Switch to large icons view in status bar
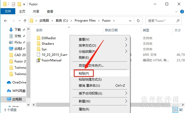The width and height of the screenshot is (185, 113). (181, 110)
